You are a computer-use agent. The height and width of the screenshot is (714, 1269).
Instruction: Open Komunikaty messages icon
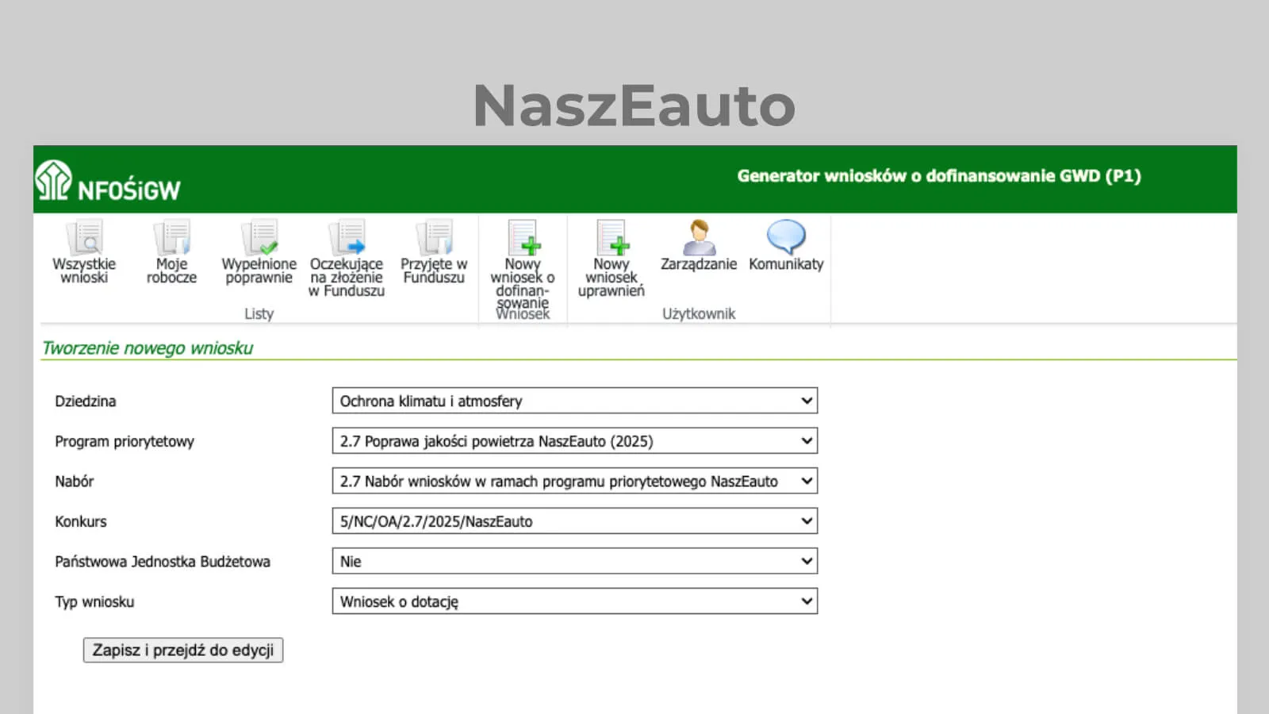(x=786, y=237)
